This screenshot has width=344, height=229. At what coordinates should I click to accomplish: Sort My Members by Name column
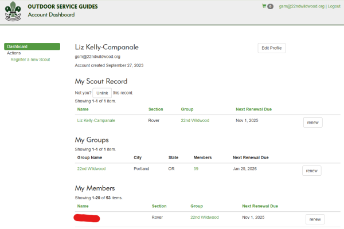click(83, 206)
